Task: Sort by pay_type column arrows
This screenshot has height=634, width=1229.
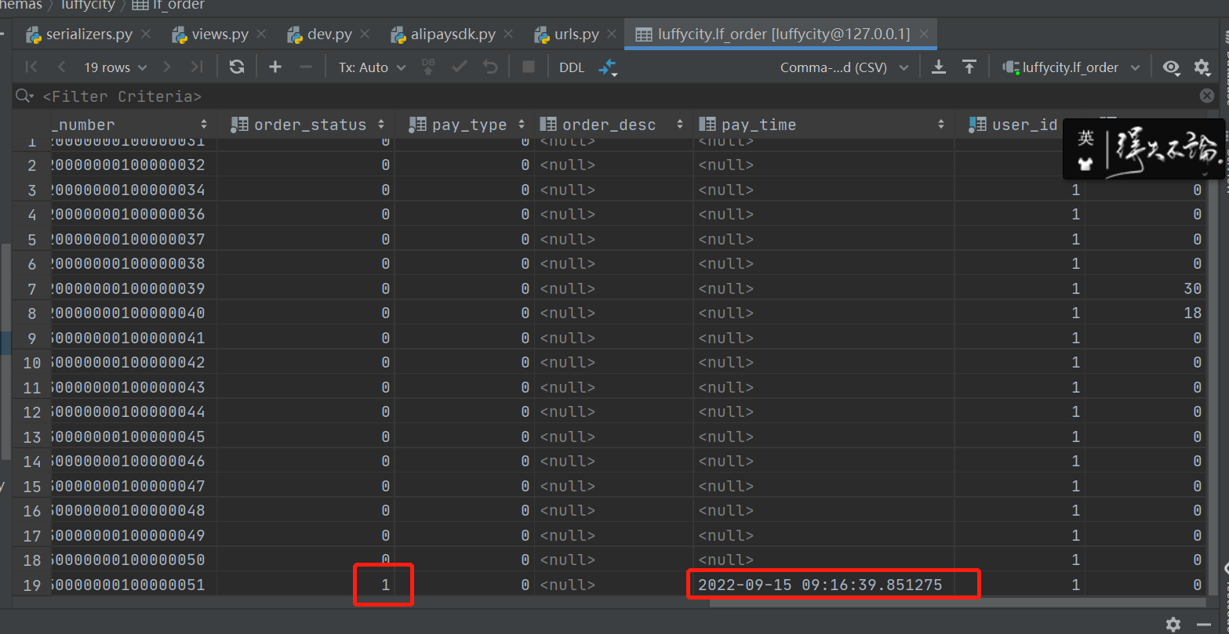Action: (x=522, y=125)
